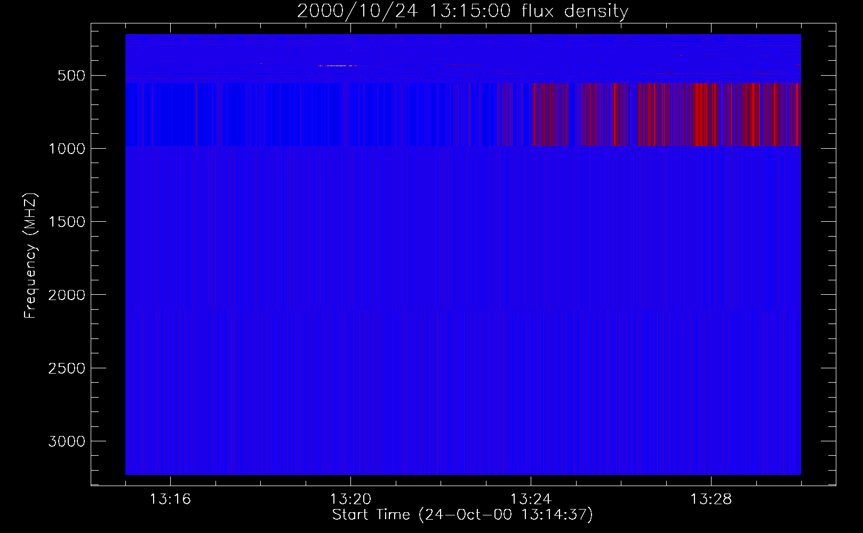Click the 13:20 time tick label
This screenshot has width=863, height=533.
[350, 499]
